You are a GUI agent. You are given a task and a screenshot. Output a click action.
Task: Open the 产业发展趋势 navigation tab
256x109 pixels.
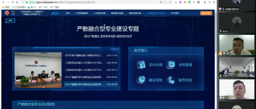point(82,13)
